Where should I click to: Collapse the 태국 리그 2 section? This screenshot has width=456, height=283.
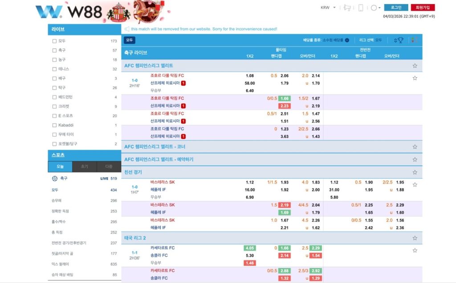coord(135,238)
